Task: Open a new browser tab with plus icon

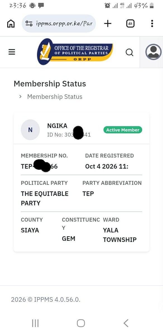Action: [x=107, y=24]
